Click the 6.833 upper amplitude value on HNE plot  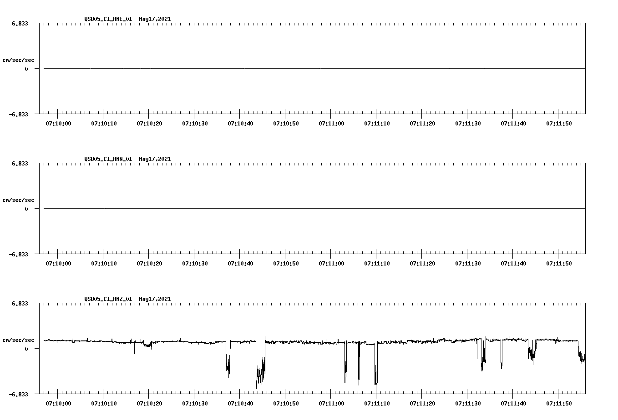point(20,23)
